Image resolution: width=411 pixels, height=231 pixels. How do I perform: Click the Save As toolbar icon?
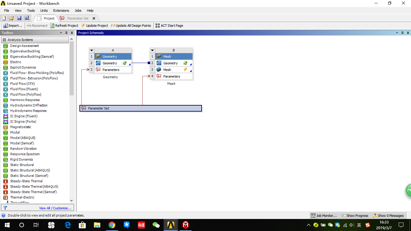coord(27,18)
